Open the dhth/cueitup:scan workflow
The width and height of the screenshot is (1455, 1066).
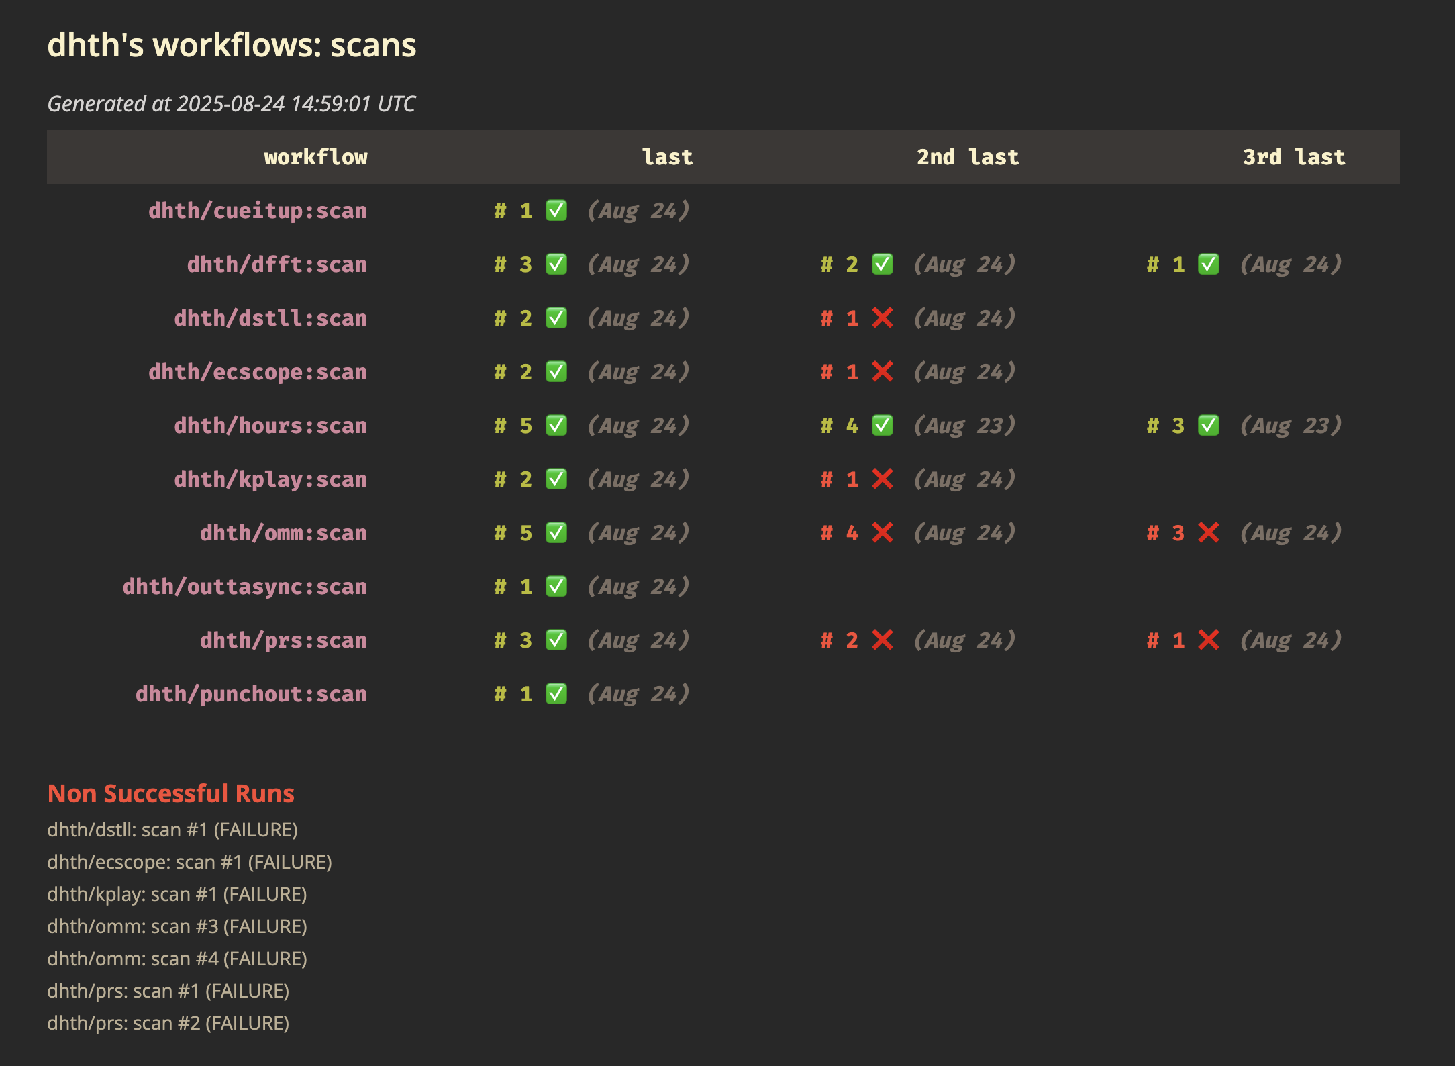point(258,210)
